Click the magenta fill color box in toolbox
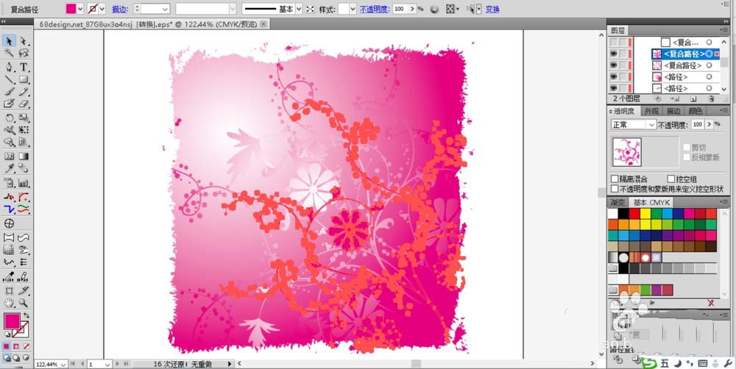The image size is (736, 369). point(12,322)
